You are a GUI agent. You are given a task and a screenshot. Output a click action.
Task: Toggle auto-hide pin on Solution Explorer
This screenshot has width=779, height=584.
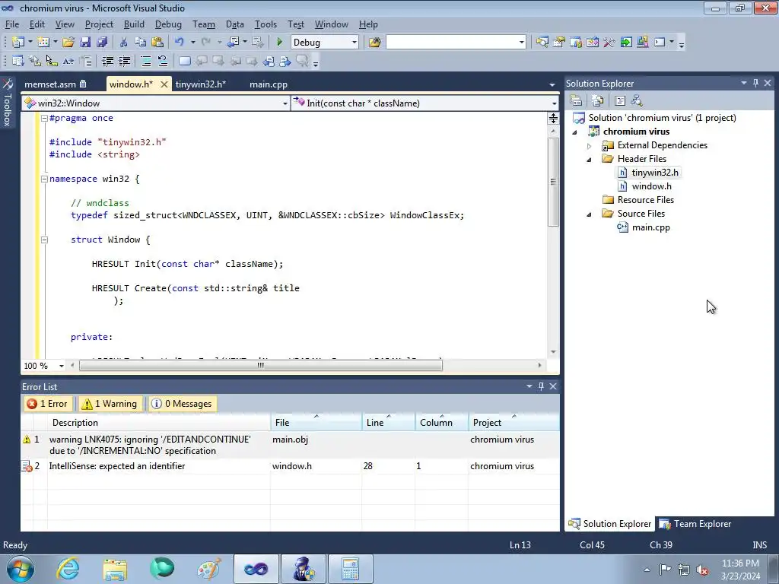(x=755, y=84)
